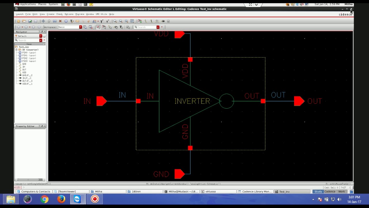This screenshot has width=369, height=208.
Task: Click the Create Instance toolbar icon
Action: click(140, 21)
